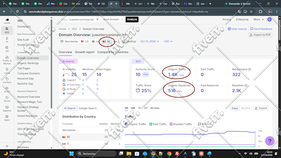The height and width of the screenshot is (158, 281).
Task: Switch chart granularity to Months
Action: [x=245, y=108]
